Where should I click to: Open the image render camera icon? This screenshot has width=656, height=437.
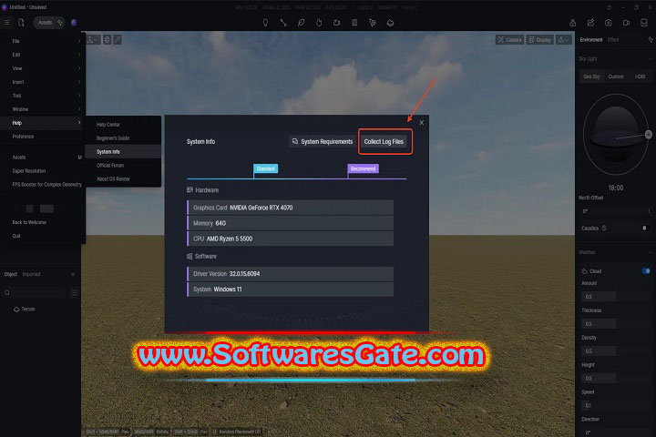[x=609, y=23]
